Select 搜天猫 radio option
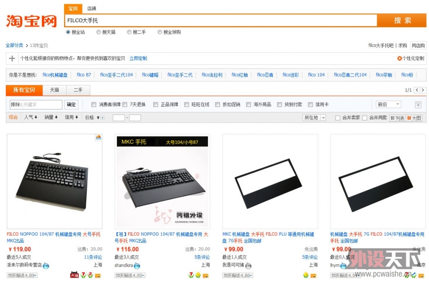 tap(98, 32)
